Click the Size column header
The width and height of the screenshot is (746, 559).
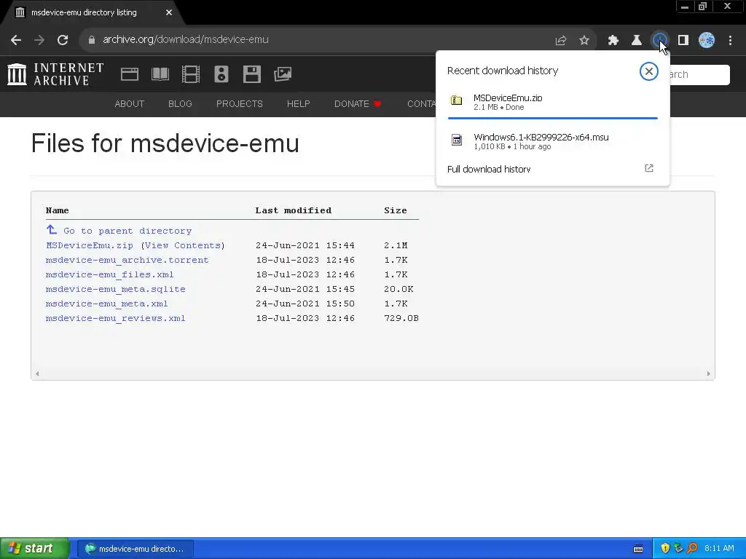pyautogui.click(x=396, y=210)
